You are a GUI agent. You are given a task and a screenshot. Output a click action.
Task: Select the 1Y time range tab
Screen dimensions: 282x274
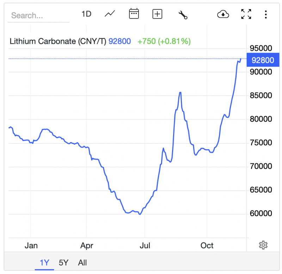click(x=44, y=263)
